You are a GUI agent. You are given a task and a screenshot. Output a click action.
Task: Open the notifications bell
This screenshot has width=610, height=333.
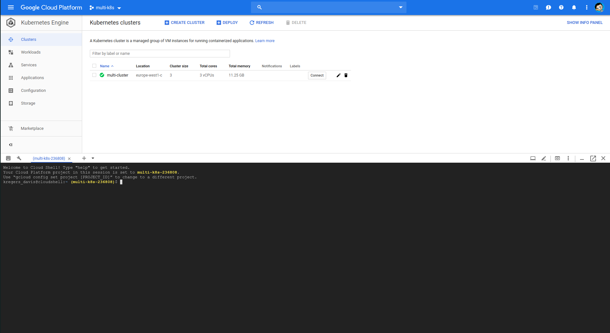574,7
